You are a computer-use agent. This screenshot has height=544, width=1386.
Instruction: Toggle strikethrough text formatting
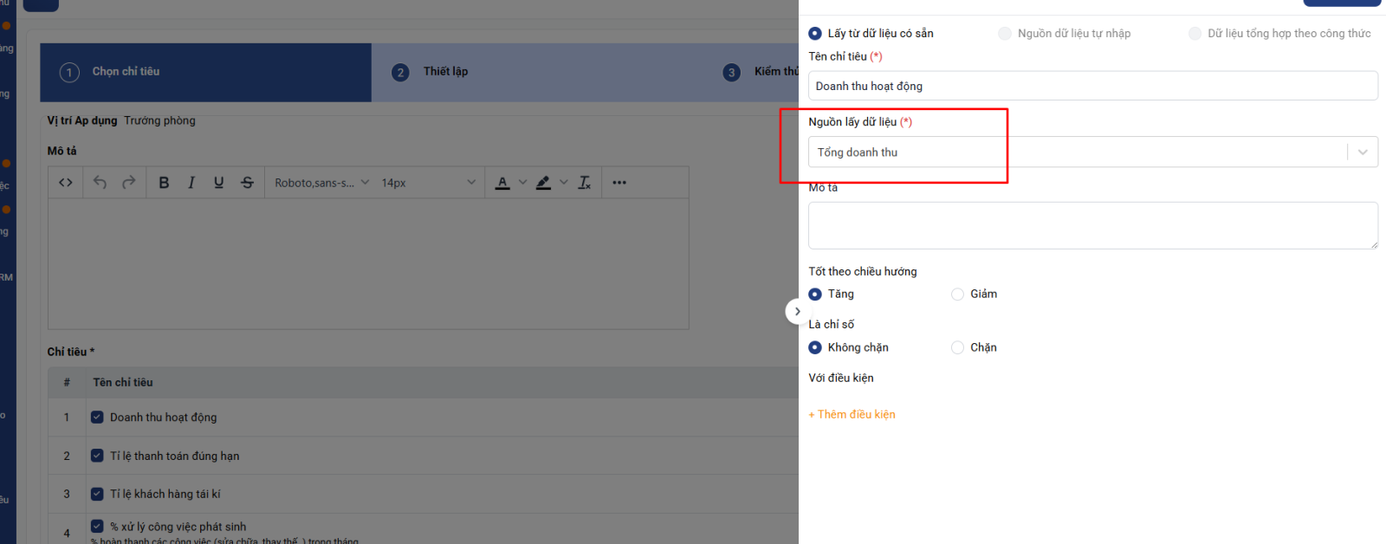tap(248, 183)
